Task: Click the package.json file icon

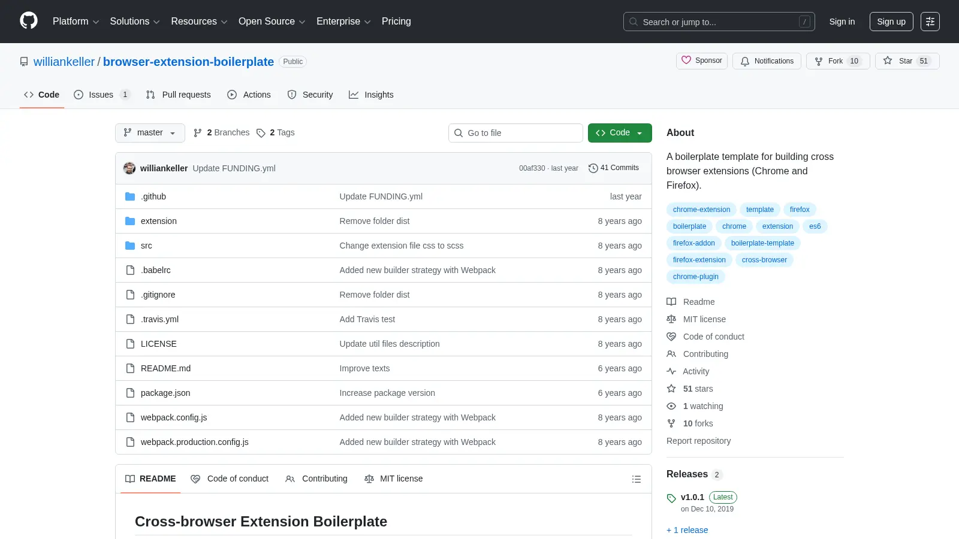Action: pyautogui.click(x=130, y=393)
